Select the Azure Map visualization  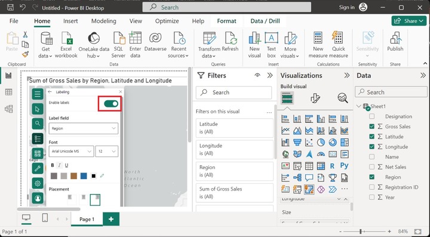point(309,154)
